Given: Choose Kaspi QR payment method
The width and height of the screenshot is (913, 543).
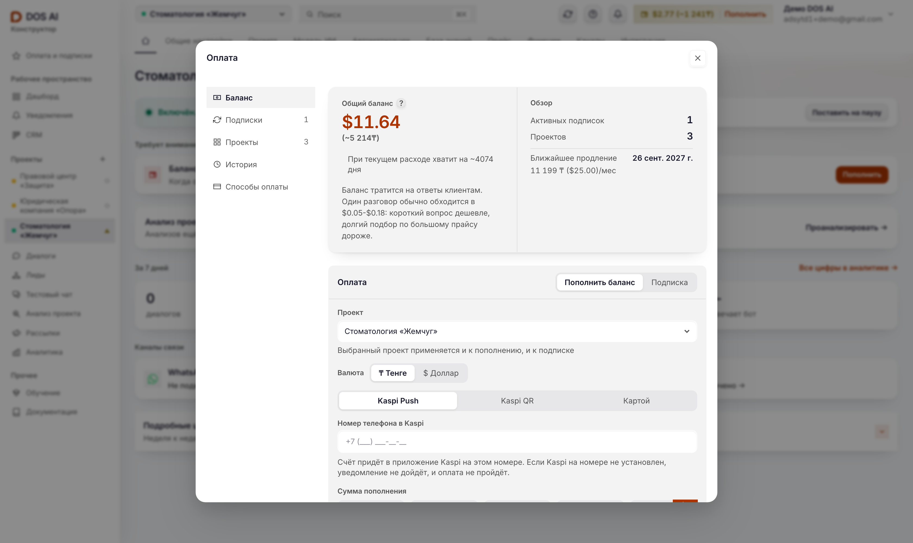Looking at the screenshot, I should pyautogui.click(x=517, y=401).
